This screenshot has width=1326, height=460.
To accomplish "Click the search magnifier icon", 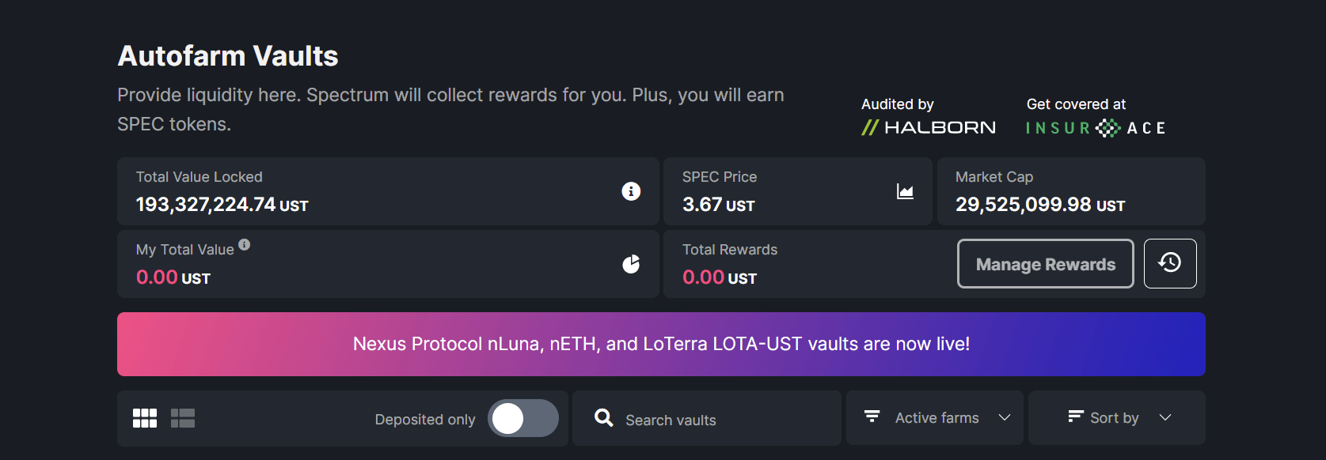I will (x=604, y=418).
